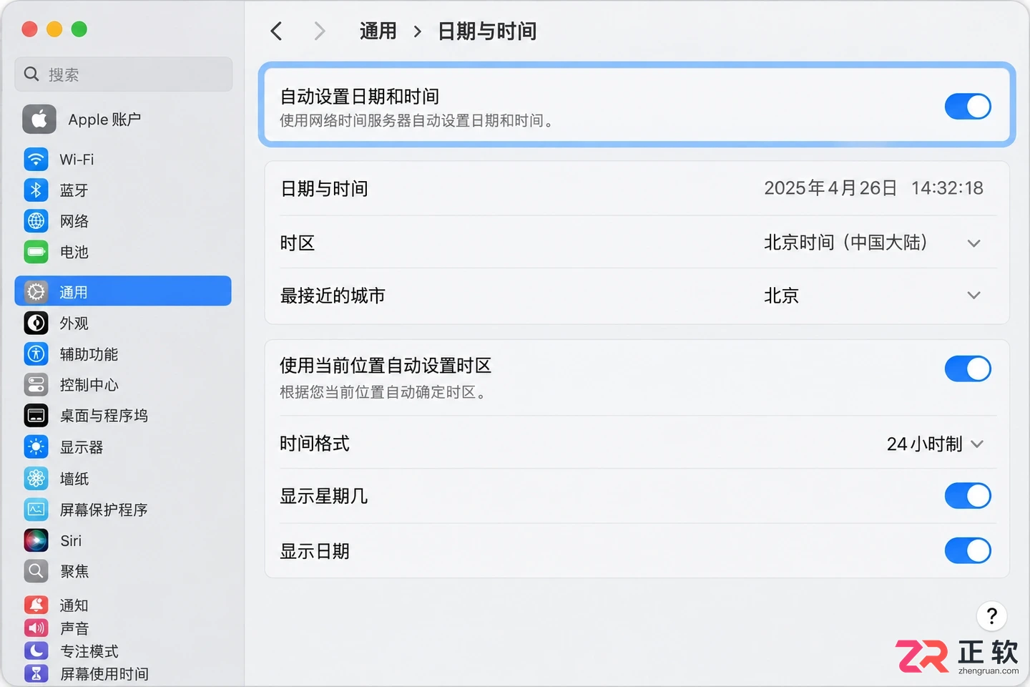Image resolution: width=1030 pixels, height=687 pixels.
Task: Toggle 自动设置日期和时间 switch
Action: [x=968, y=107]
